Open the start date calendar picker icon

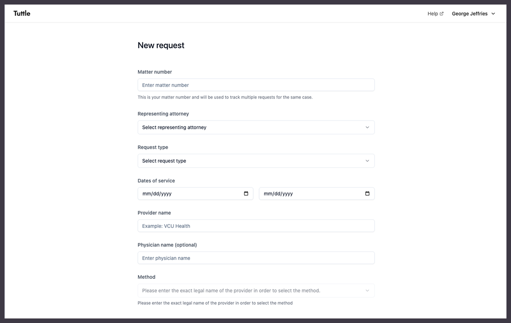click(246, 194)
